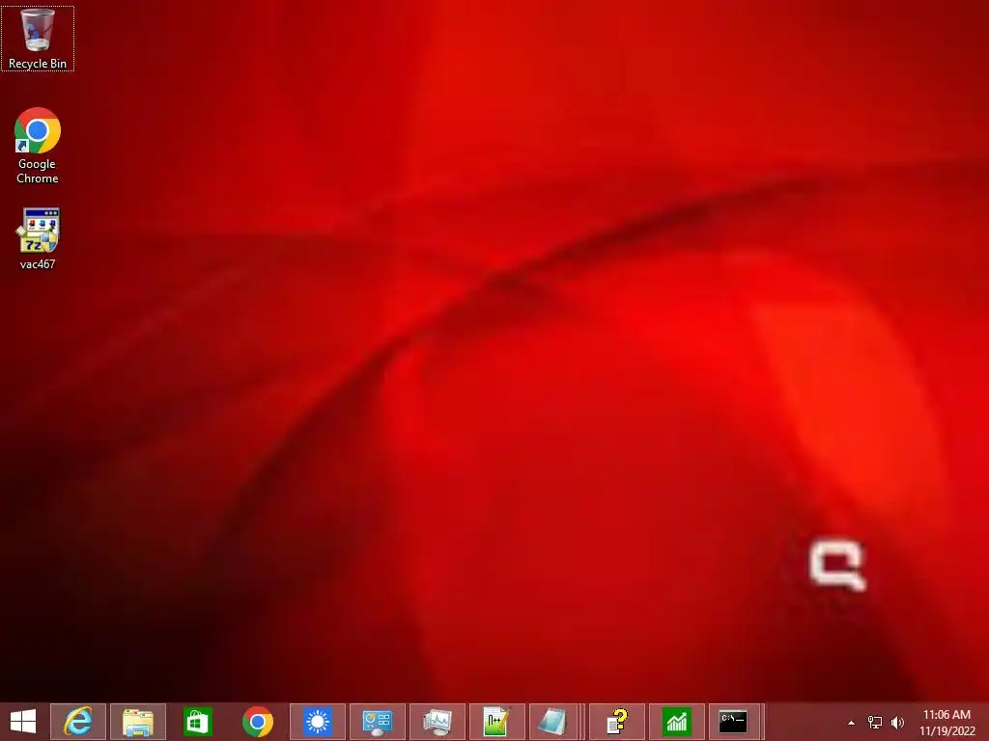Select the vac467 installer file icon
Screen dimensions: 989x741
[x=38, y=239]
